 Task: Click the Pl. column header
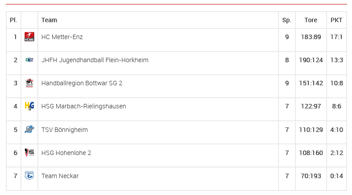click(x=13, y=20)
